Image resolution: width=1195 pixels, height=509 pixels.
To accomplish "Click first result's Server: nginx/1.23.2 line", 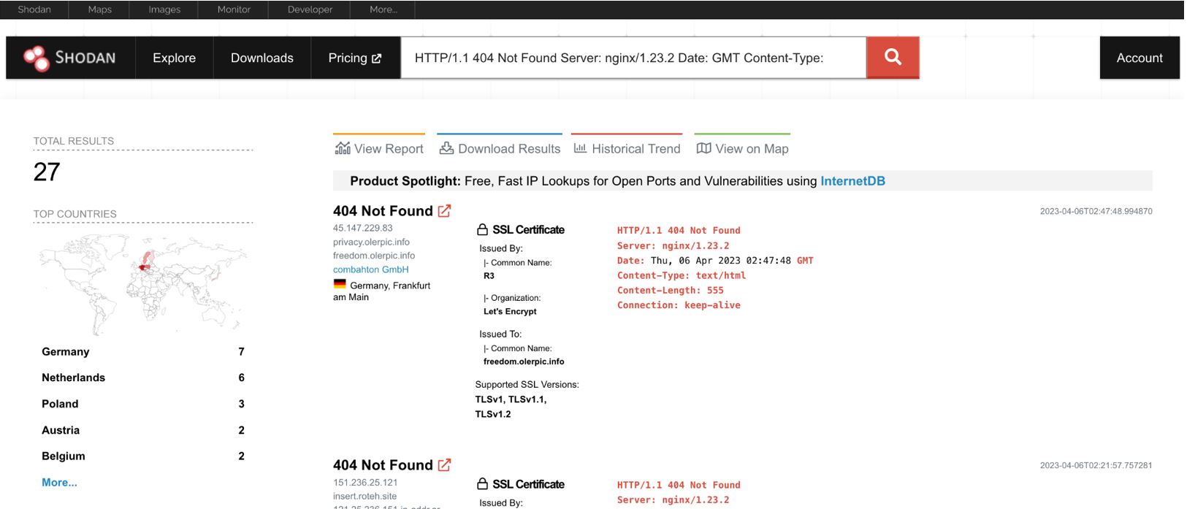I will tap(673, 245).
